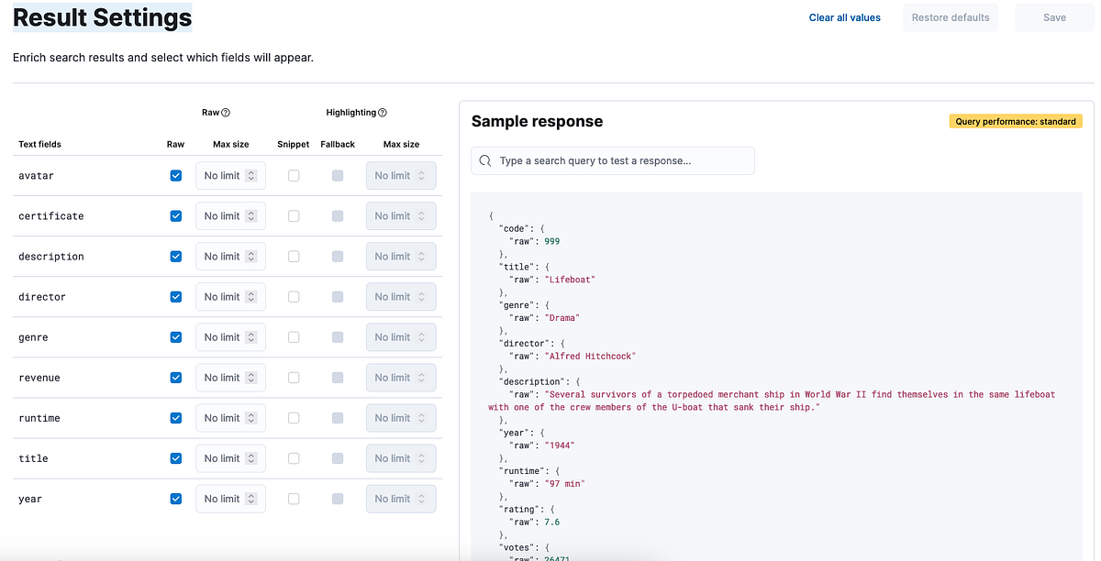Click the Highlighting help question-mark icon
This screenshot has width=1101, height=561.
[x=383, y=113]
